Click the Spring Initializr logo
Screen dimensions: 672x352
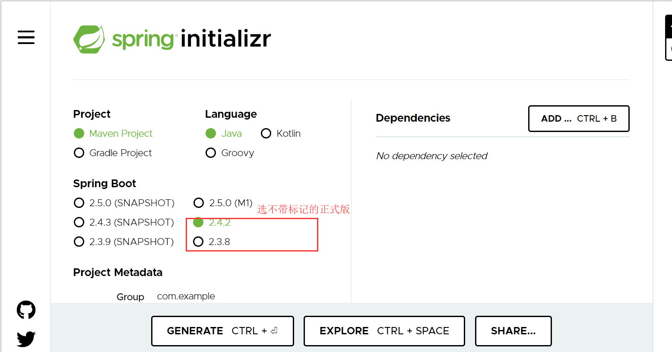tap(172, 39)
